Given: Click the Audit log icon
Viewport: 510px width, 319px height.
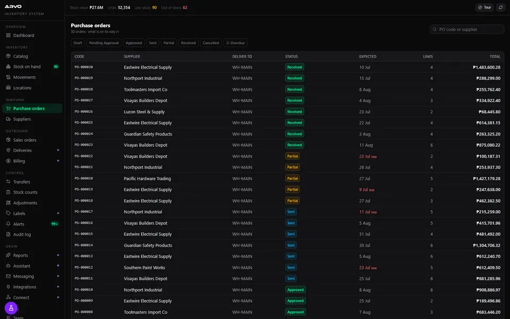Looking at the screenshot, I should [8, 234].
